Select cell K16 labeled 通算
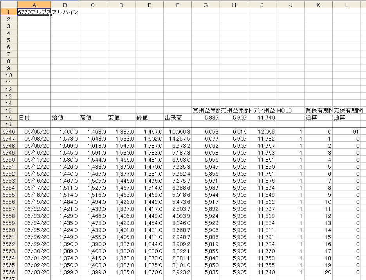Viewport: 366px width, 280px height. click(318, 118)
